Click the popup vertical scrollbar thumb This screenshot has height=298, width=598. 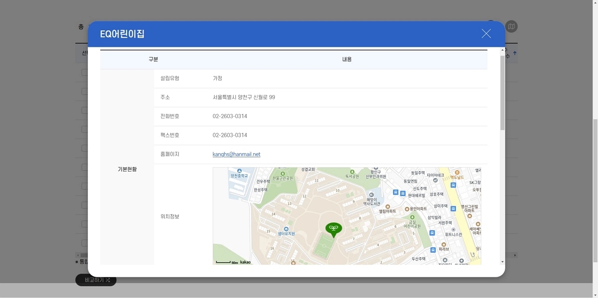coord(502,92)
